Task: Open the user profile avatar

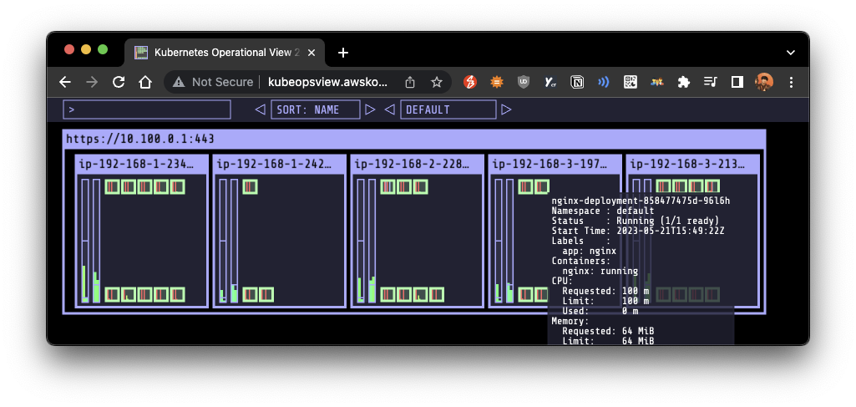Action: [764, 82]
